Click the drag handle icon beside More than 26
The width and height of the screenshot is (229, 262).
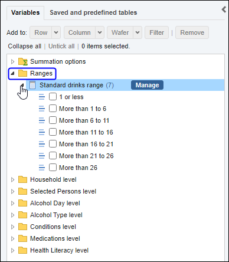click(42, 168)
